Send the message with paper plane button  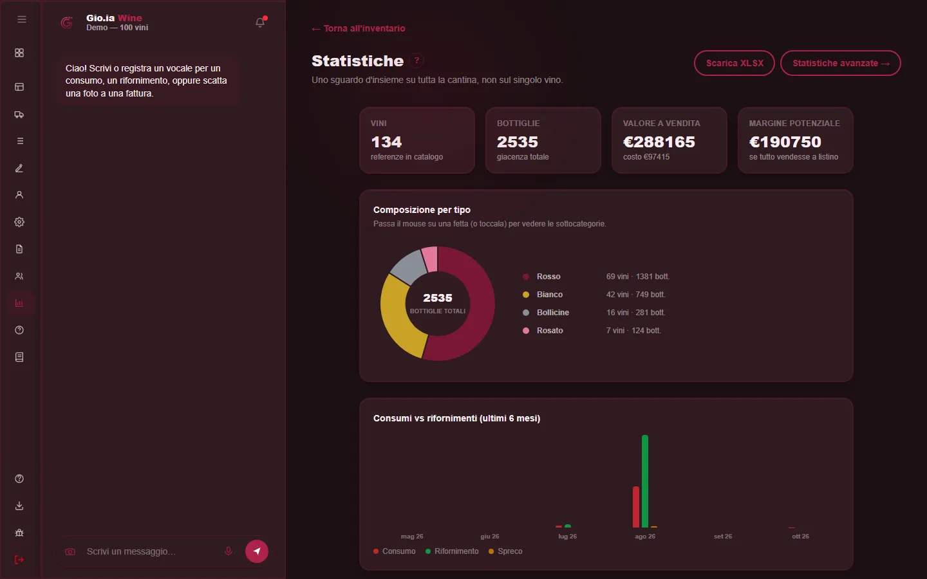click(x=257, y=551)
